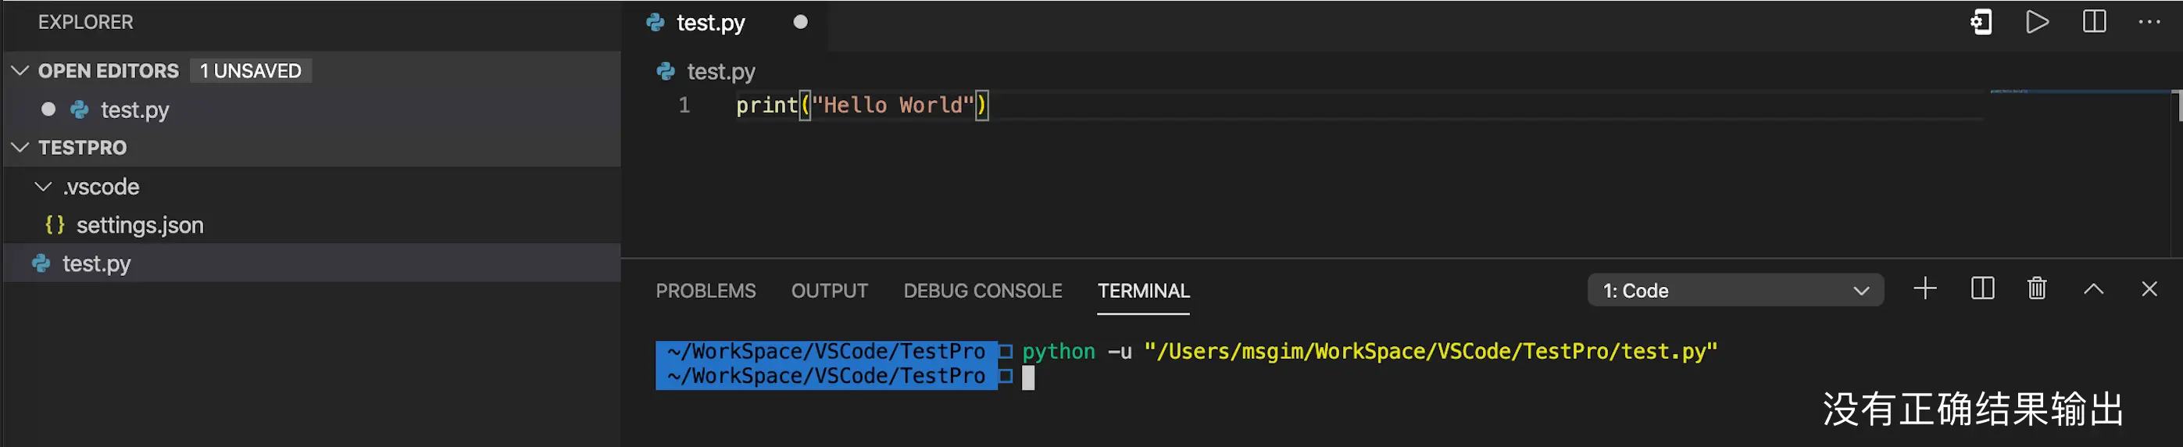Split the editor to the right

(x=2094, y=22)
